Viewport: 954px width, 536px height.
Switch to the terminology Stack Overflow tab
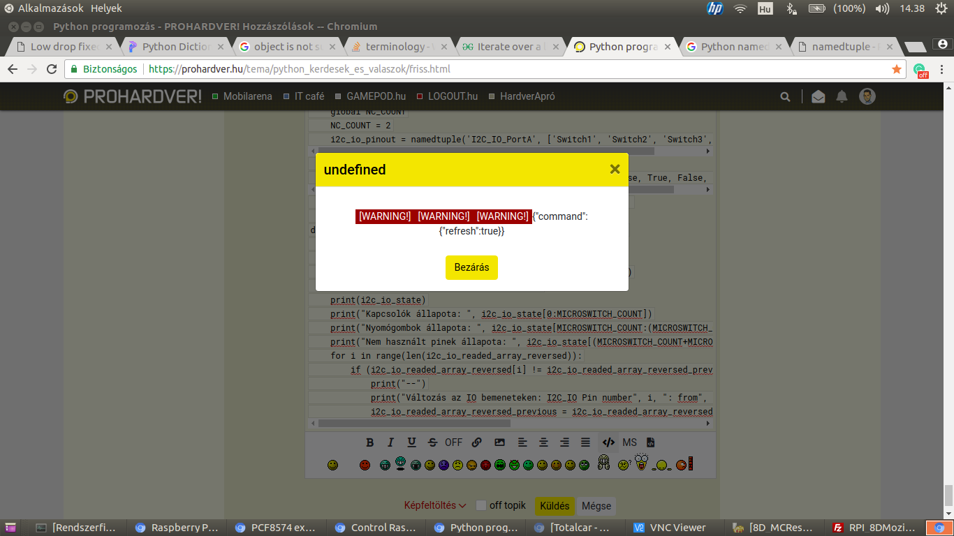coord(399,47)
